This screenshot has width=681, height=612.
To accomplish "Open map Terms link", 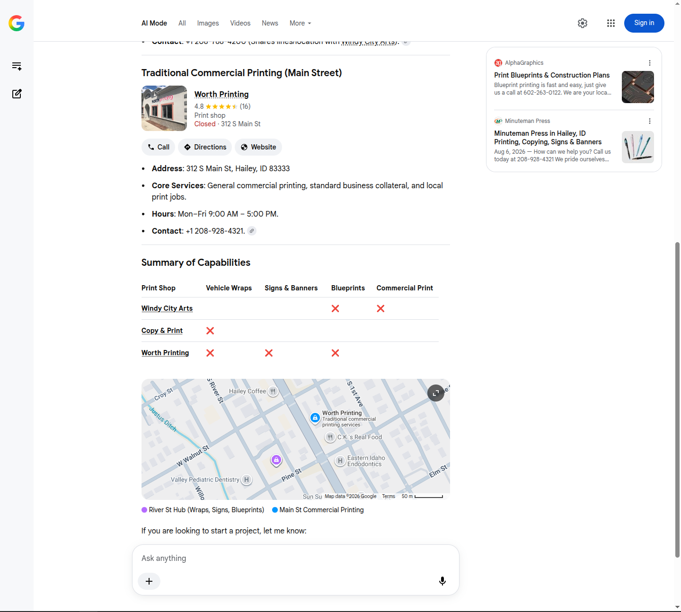I will [389, 497].
